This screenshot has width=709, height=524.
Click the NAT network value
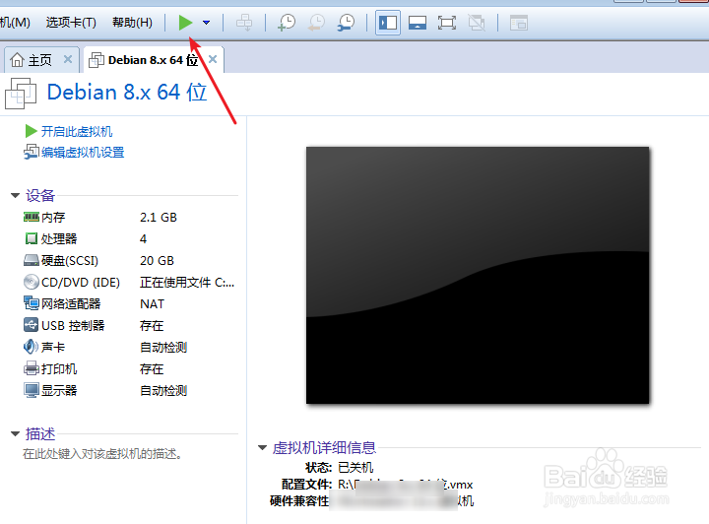153,304
